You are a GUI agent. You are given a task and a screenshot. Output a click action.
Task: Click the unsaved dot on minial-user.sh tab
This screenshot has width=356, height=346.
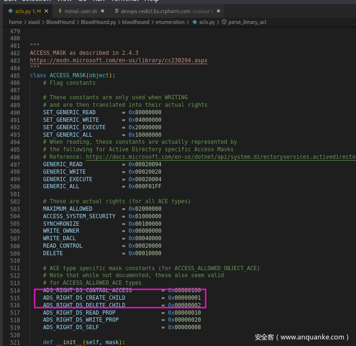pos(102,11)
